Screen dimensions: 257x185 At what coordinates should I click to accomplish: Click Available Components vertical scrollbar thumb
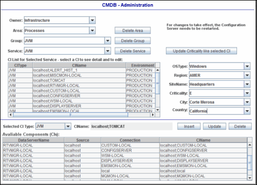250,162
